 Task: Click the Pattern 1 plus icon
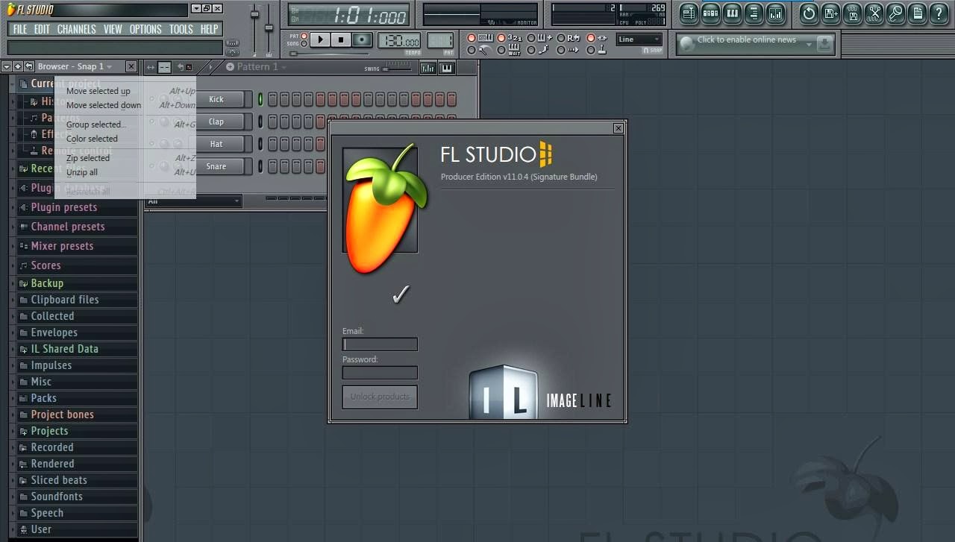click(230, 66)
